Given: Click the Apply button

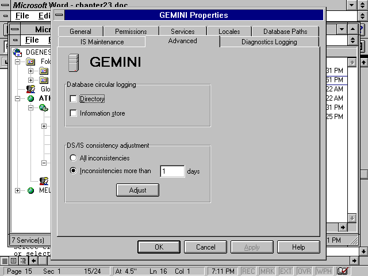Looking at the screenshot, I should tap(252, 247).
